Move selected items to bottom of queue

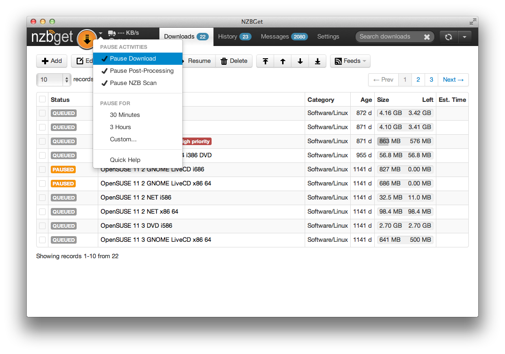point(317,61)
